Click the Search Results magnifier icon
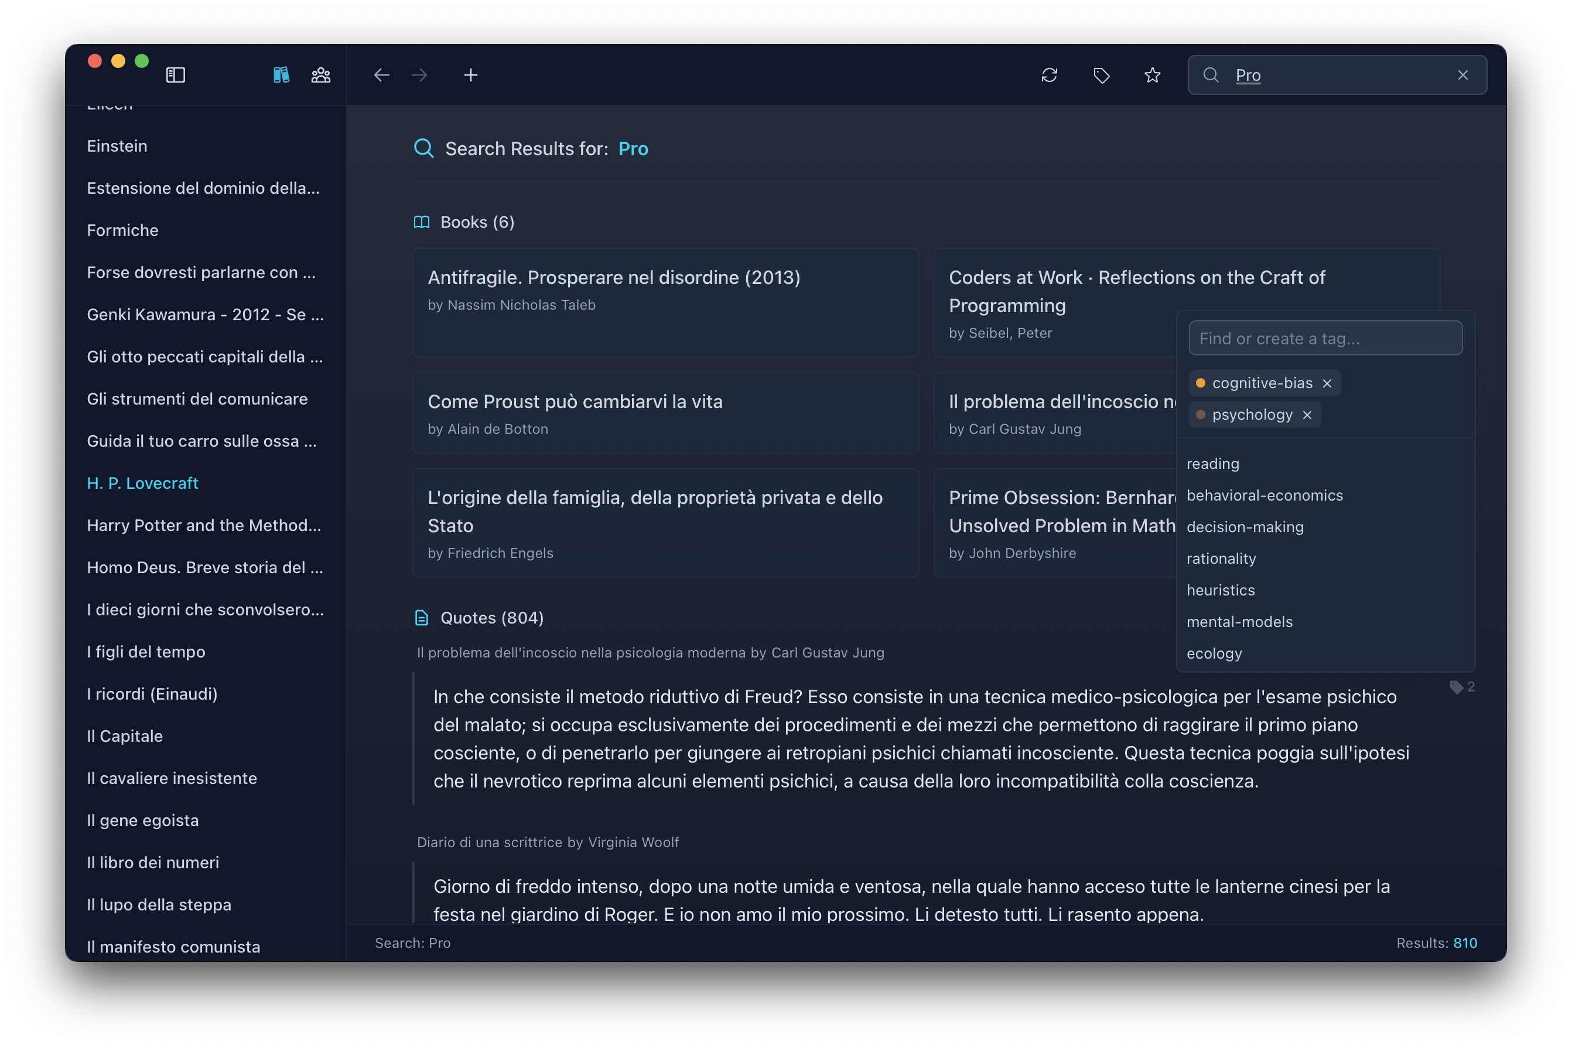This screenshot has width=1572, height=1048. [424, 148]
